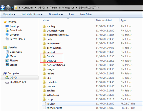Screen dimensions: 143x112
Task: Select the DataOut folder icon
Action: tap(44, 60)
